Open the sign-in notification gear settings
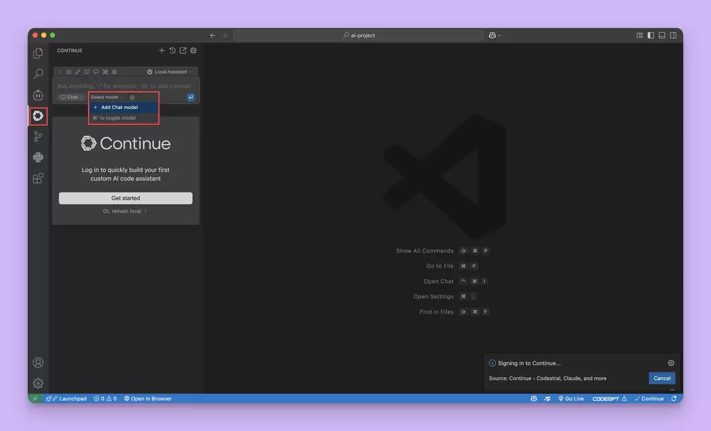Viewport: 711px width, 431px height. coord(671,363)
